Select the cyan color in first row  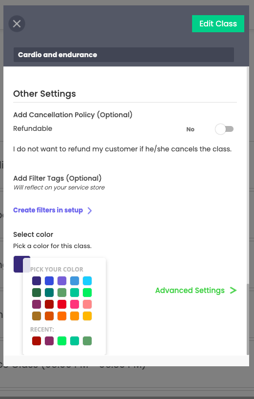[87, 281]
